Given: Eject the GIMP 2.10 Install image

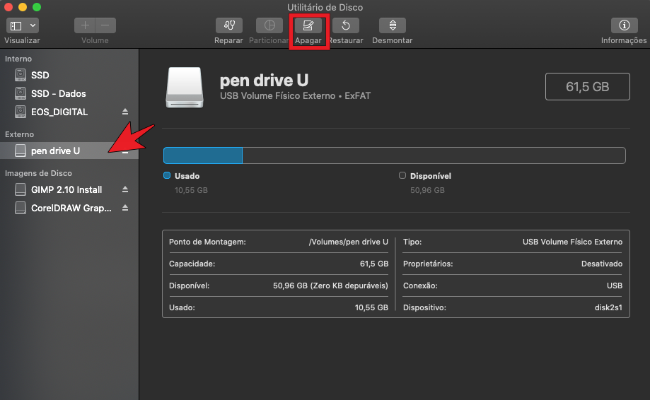Looking at the screenshot, I should [x=125, y=189].
